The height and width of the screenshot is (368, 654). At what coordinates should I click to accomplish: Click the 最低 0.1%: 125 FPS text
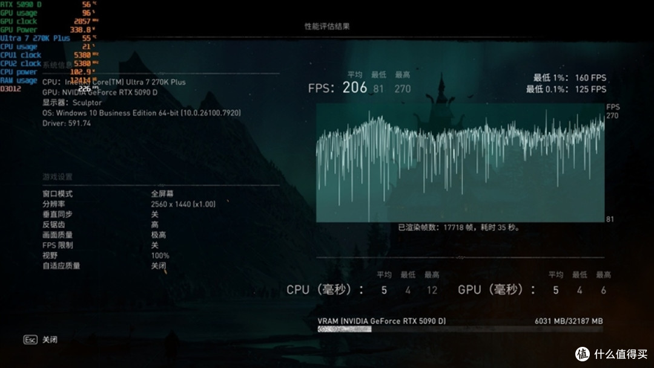566,89
